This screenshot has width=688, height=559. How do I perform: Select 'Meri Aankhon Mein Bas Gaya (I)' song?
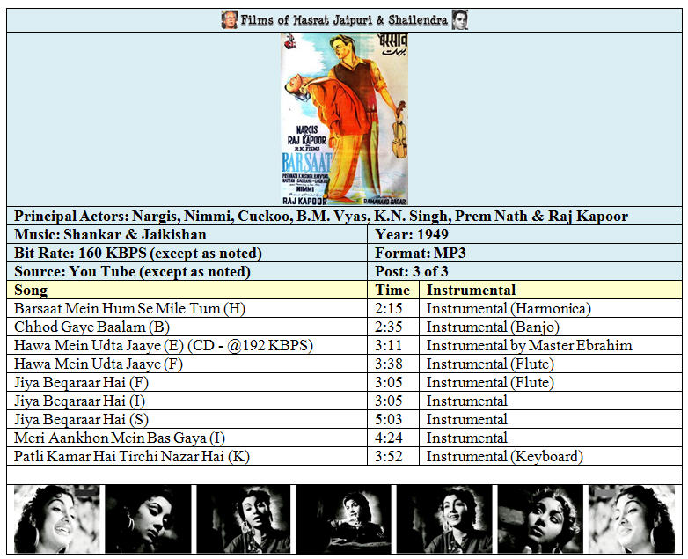pyautogui.click(x=120, y=438)
